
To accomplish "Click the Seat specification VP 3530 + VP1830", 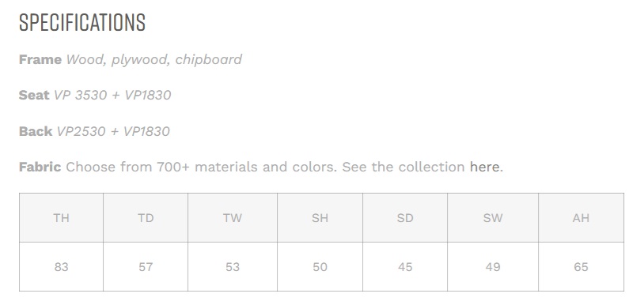I will pos(112,95).
